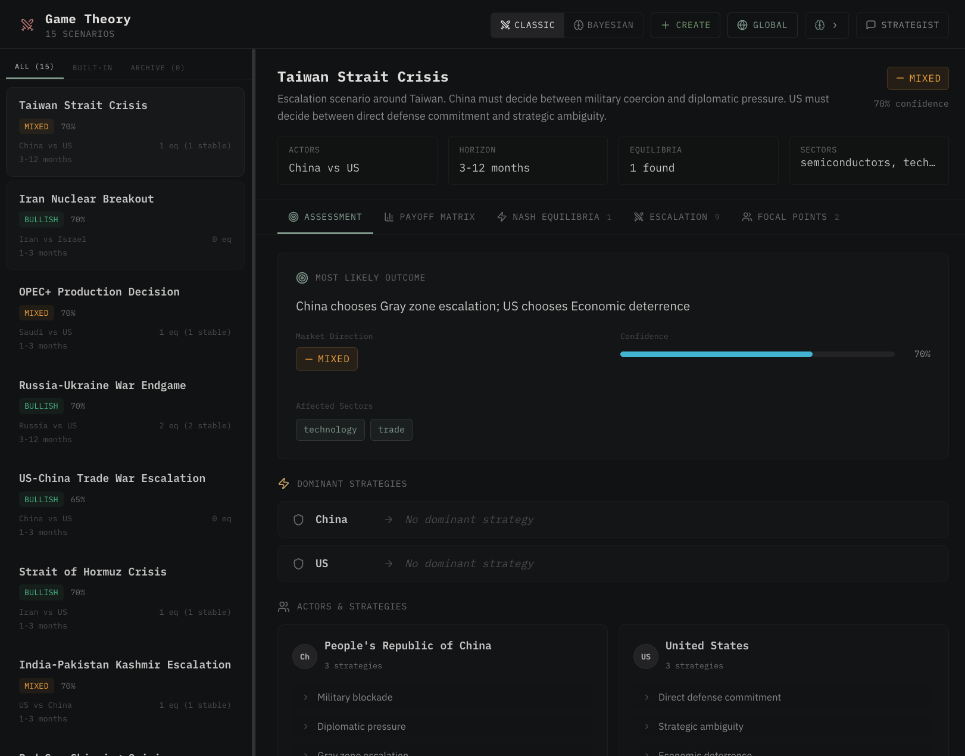This screenshot has height=756, width=965.
Task: Select the Iran Nuclear Breakout scenario
Action: (x=125, y=225)
